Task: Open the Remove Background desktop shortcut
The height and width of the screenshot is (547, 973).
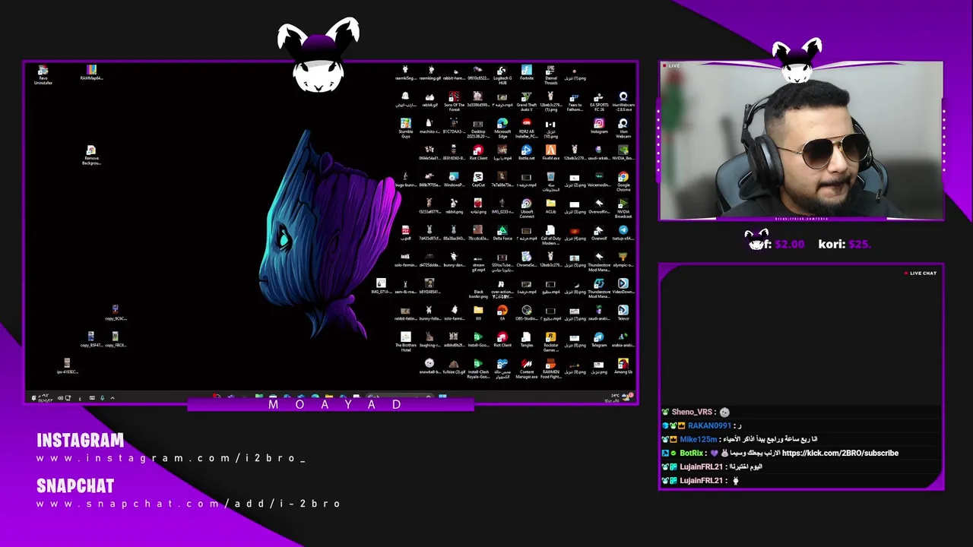Action: coord(91,155)
